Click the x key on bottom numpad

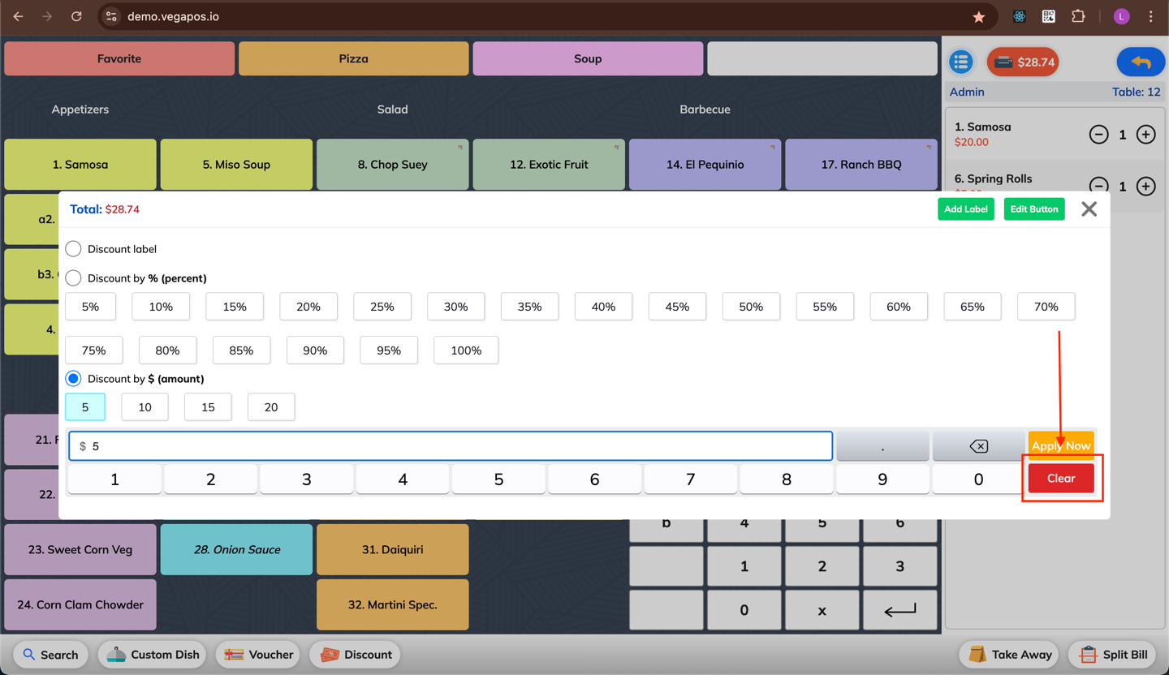point(822,610)
